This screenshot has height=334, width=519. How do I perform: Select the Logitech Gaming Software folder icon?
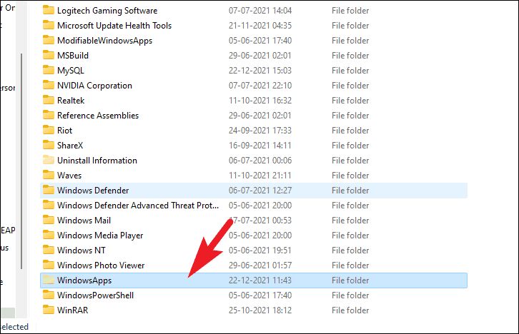pyautogui.click(x=49, y=10)
